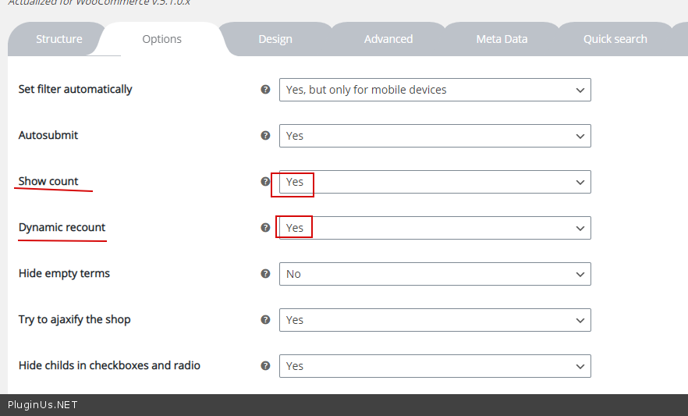The image size is (688, 416).
Task: Open Hide childs in checkboxes and radio dropdown
Action: pyautogui.click(x=434, y=366)
